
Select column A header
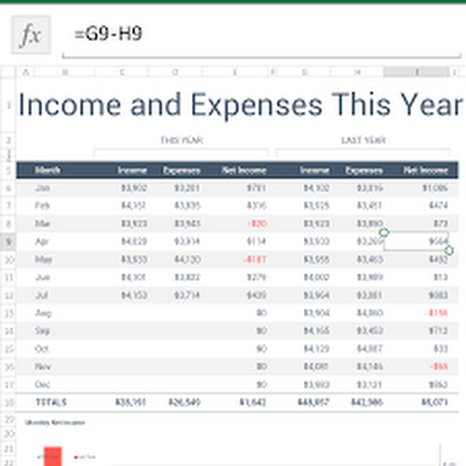pos(26,73)
